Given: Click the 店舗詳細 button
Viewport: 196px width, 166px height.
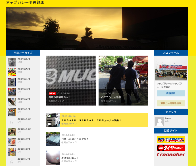Looking at the screenshot, I should pos(171,93).
